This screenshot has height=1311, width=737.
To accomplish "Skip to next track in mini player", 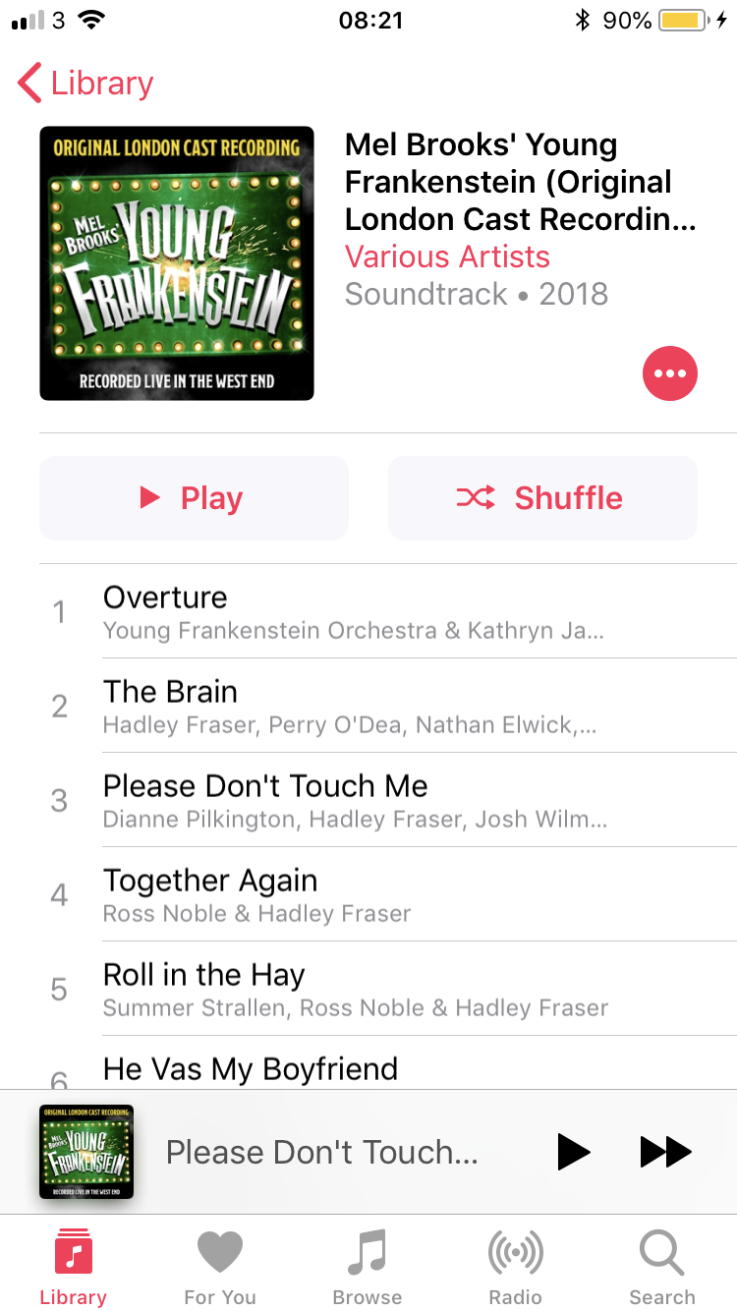I will point(666,1152).
